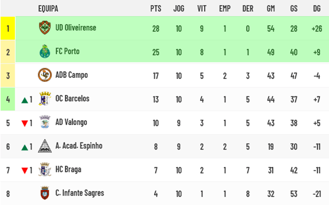
Task: Open the UD Oliveirense team link
Action: [76, 28]
